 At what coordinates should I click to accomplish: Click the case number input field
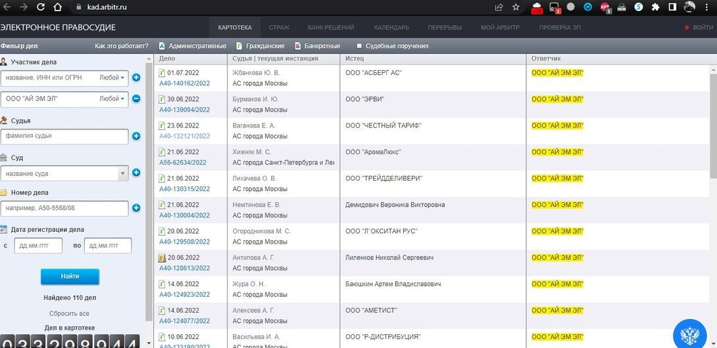pos(64,209)
